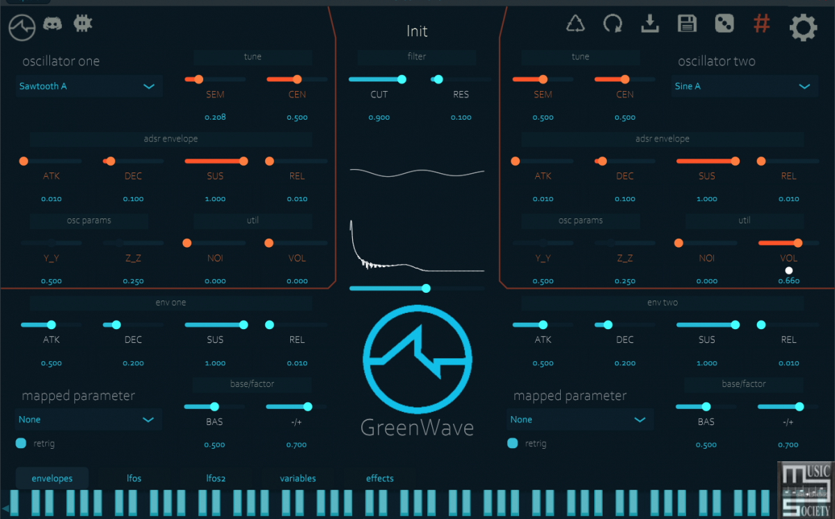
Task: Click the recycle triangle icon
Action: [x=575, y=24]
